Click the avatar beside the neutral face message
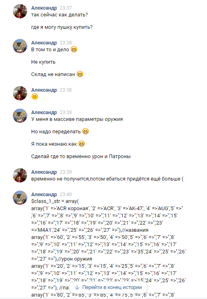The width and height of the screenshot is (207, 299). point(20,93)
